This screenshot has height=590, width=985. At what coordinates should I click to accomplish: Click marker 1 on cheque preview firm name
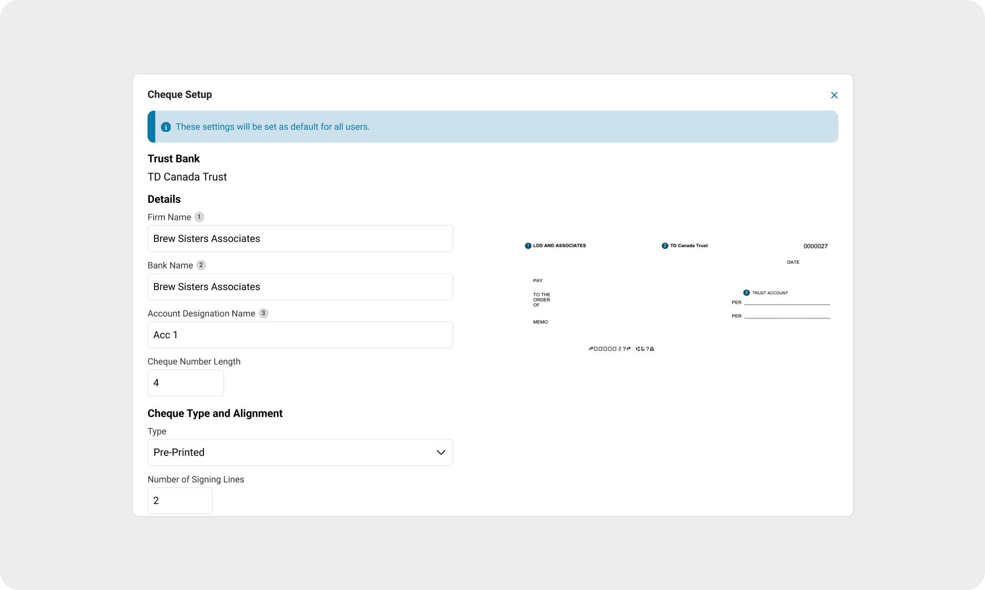click(528, 246)
